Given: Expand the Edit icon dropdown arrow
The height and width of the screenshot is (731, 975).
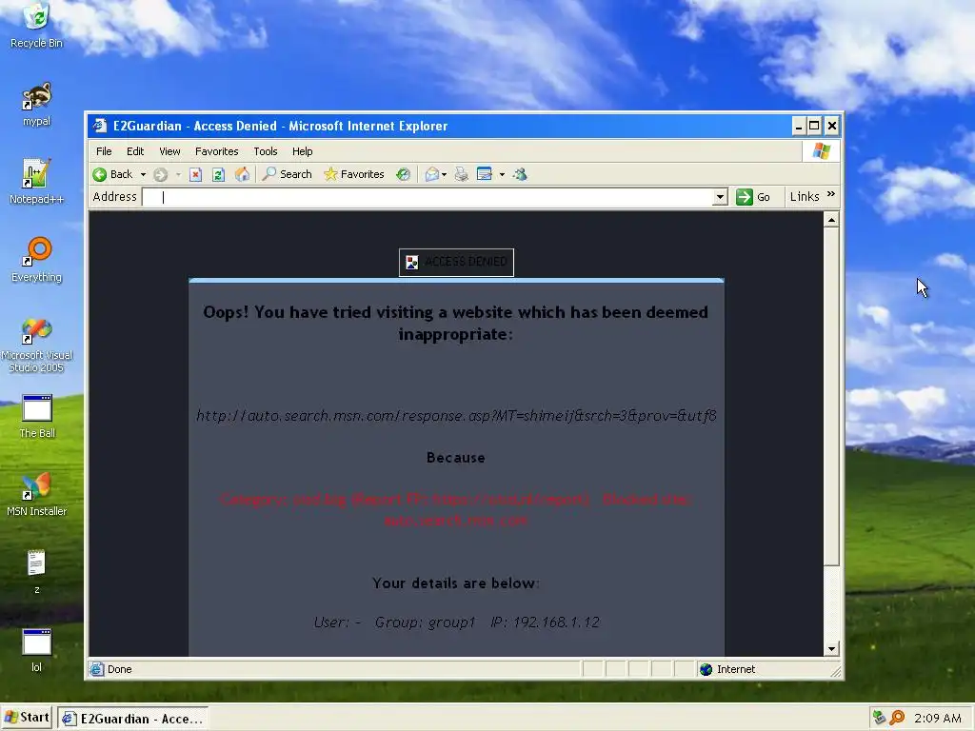Looking at the screenshot, I should pyautogui.click(x=502, y=175).
